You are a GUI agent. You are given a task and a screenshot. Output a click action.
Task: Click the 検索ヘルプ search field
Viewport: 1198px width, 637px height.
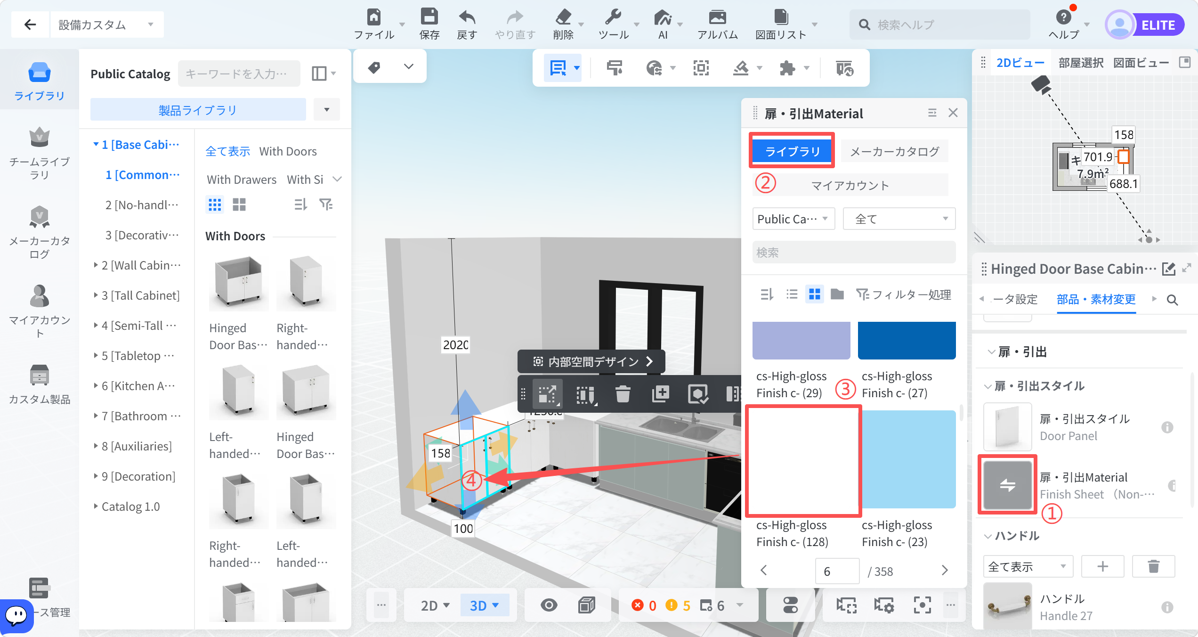[940, 24]
